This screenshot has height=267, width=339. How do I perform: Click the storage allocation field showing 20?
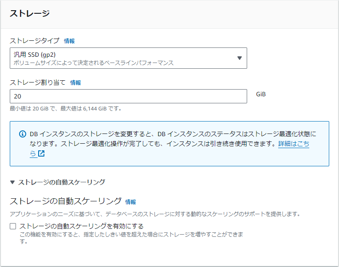click(128, 96)
